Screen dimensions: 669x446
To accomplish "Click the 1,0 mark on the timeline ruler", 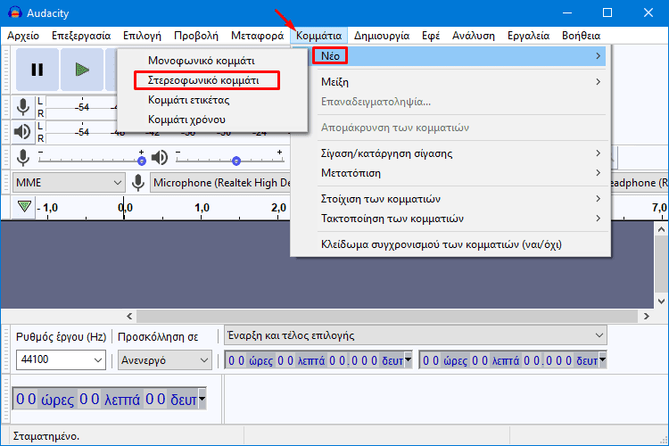I will click(x=202, y=208).
